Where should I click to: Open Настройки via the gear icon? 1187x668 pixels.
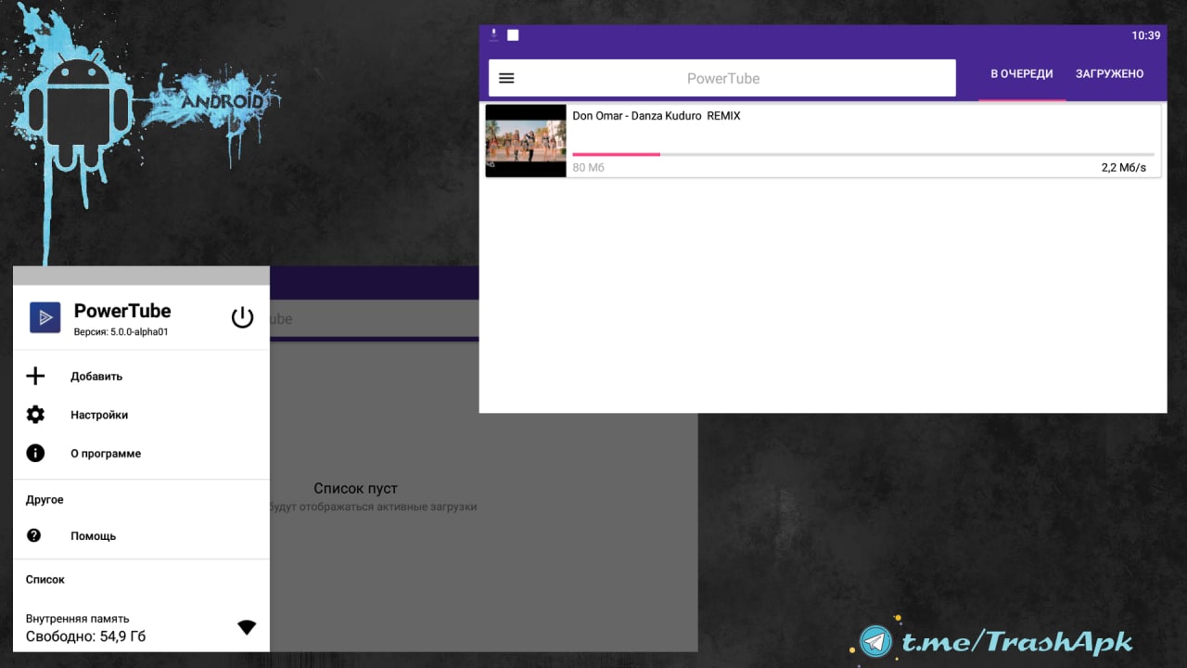[35, 415]
